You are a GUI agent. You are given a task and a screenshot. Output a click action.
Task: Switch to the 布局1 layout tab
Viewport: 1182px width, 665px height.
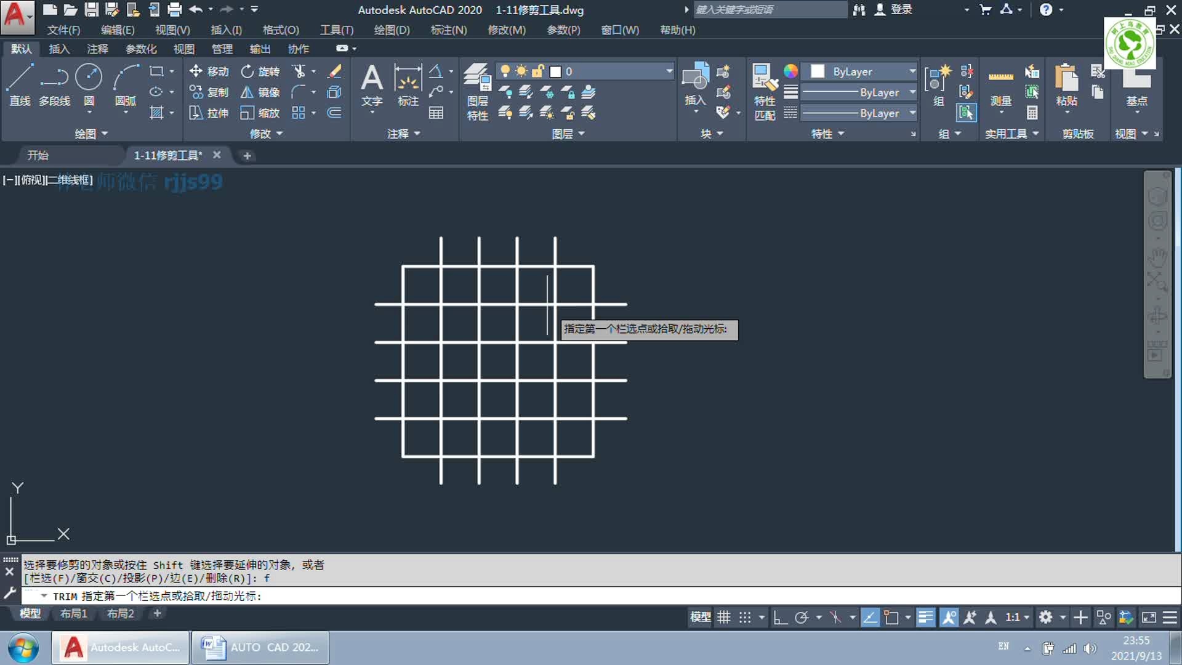(74, 613)
